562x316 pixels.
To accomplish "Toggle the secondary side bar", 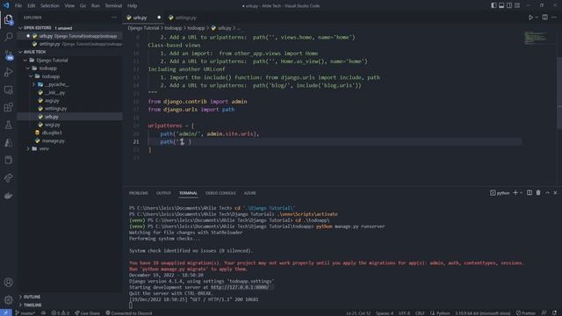I will pos(509,5).
